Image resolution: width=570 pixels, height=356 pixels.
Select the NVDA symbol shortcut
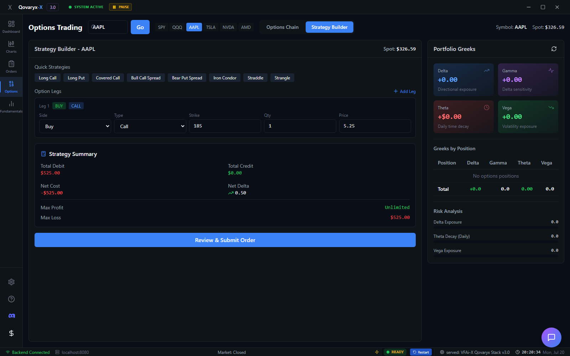coord(228,27)
